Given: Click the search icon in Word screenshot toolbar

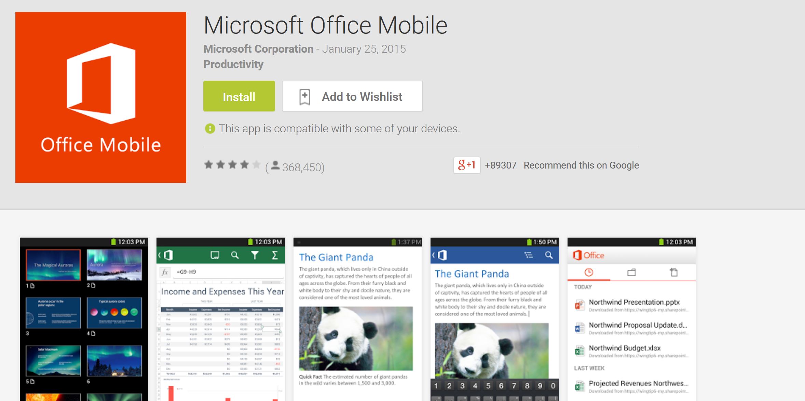Looking at the screenshot, I should [x=549, y=255].
